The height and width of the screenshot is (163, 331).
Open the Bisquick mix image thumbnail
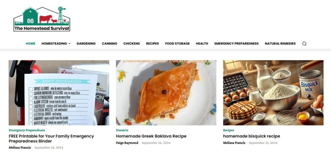click(x=273, y=93)
